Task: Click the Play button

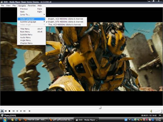Action: coord(2,111)
